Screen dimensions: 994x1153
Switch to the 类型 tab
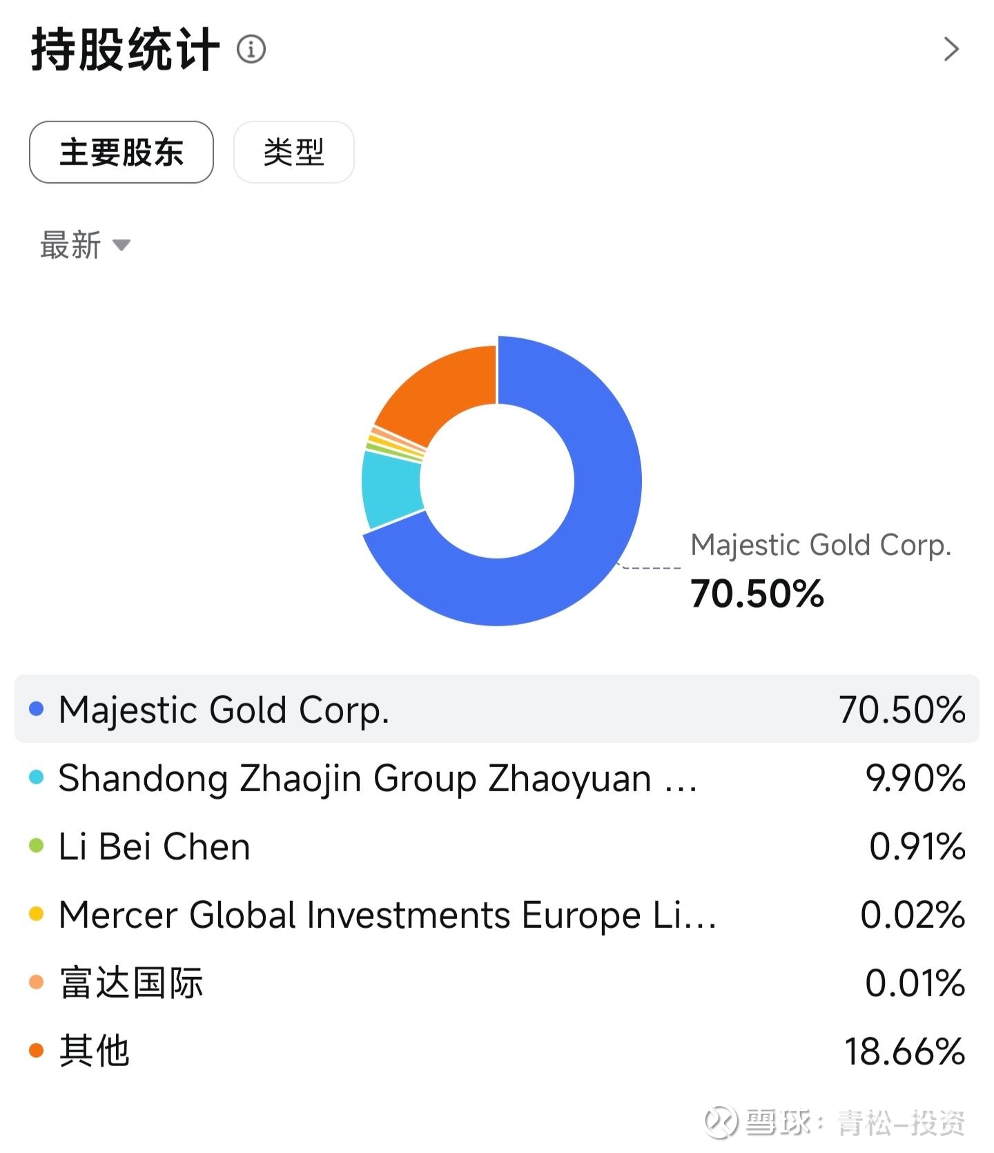click(294, 153)
